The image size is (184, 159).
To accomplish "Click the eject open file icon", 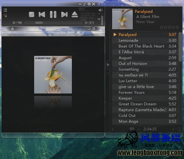I will [75, 14].
